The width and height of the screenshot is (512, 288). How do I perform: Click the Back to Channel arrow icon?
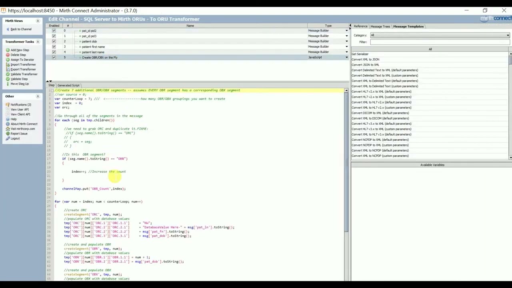pyautogui.click(x=8, y=29)
